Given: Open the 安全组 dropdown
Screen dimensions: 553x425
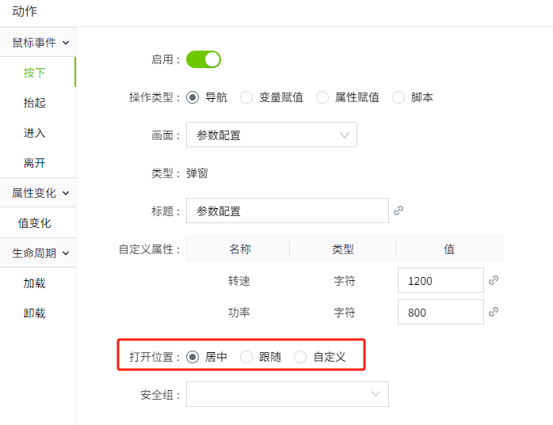Looking at the screenshot, I should click(287, 394).
